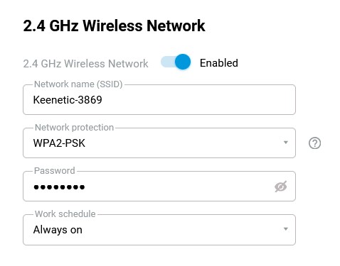Screen dimensions: 340x266
Task: Click the blue knob of the enable switch
Action: click(x=183, y=62)
